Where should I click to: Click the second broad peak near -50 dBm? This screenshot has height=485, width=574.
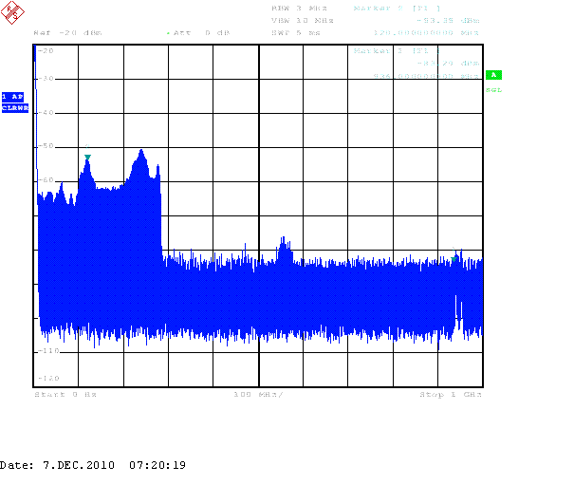pos(141,152)
